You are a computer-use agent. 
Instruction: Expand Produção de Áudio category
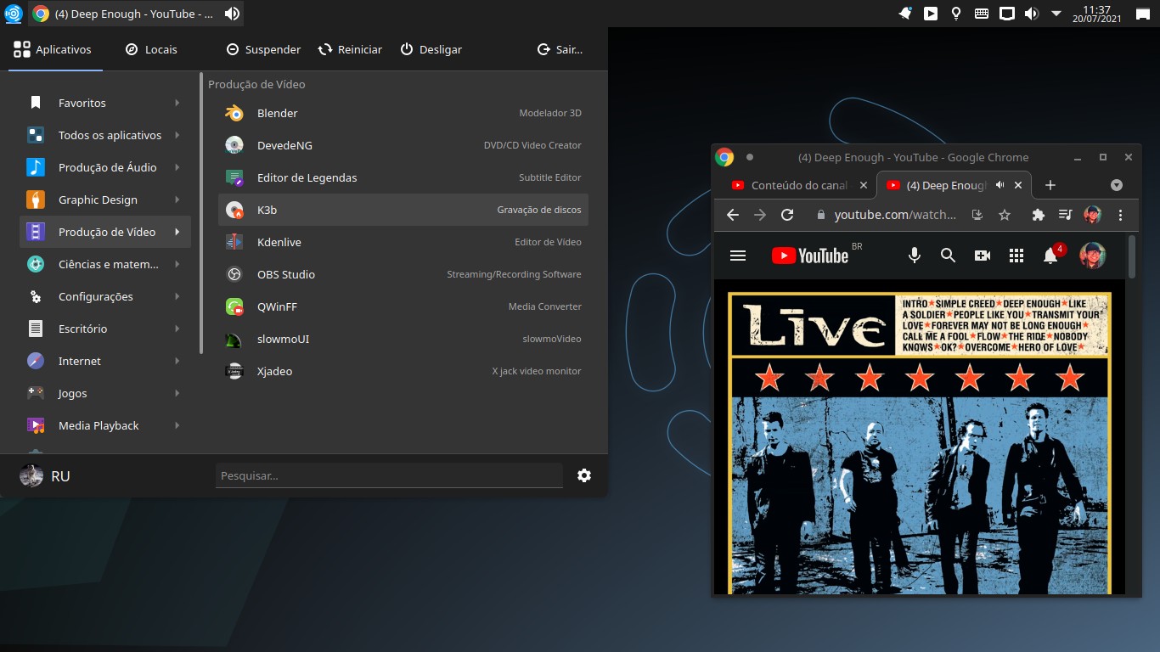(105, 167)
